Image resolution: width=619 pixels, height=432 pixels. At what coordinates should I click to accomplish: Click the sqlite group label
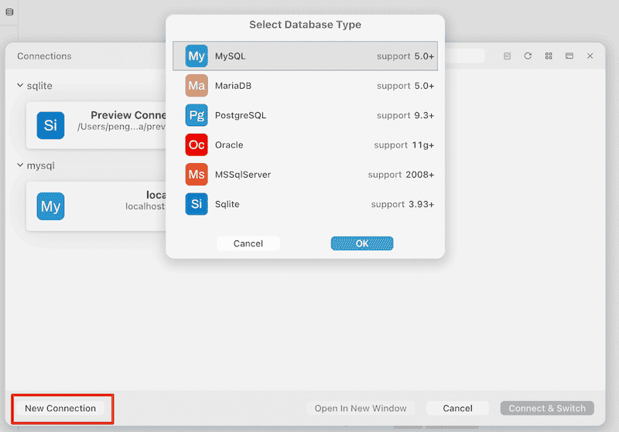[x=39, y=86]
